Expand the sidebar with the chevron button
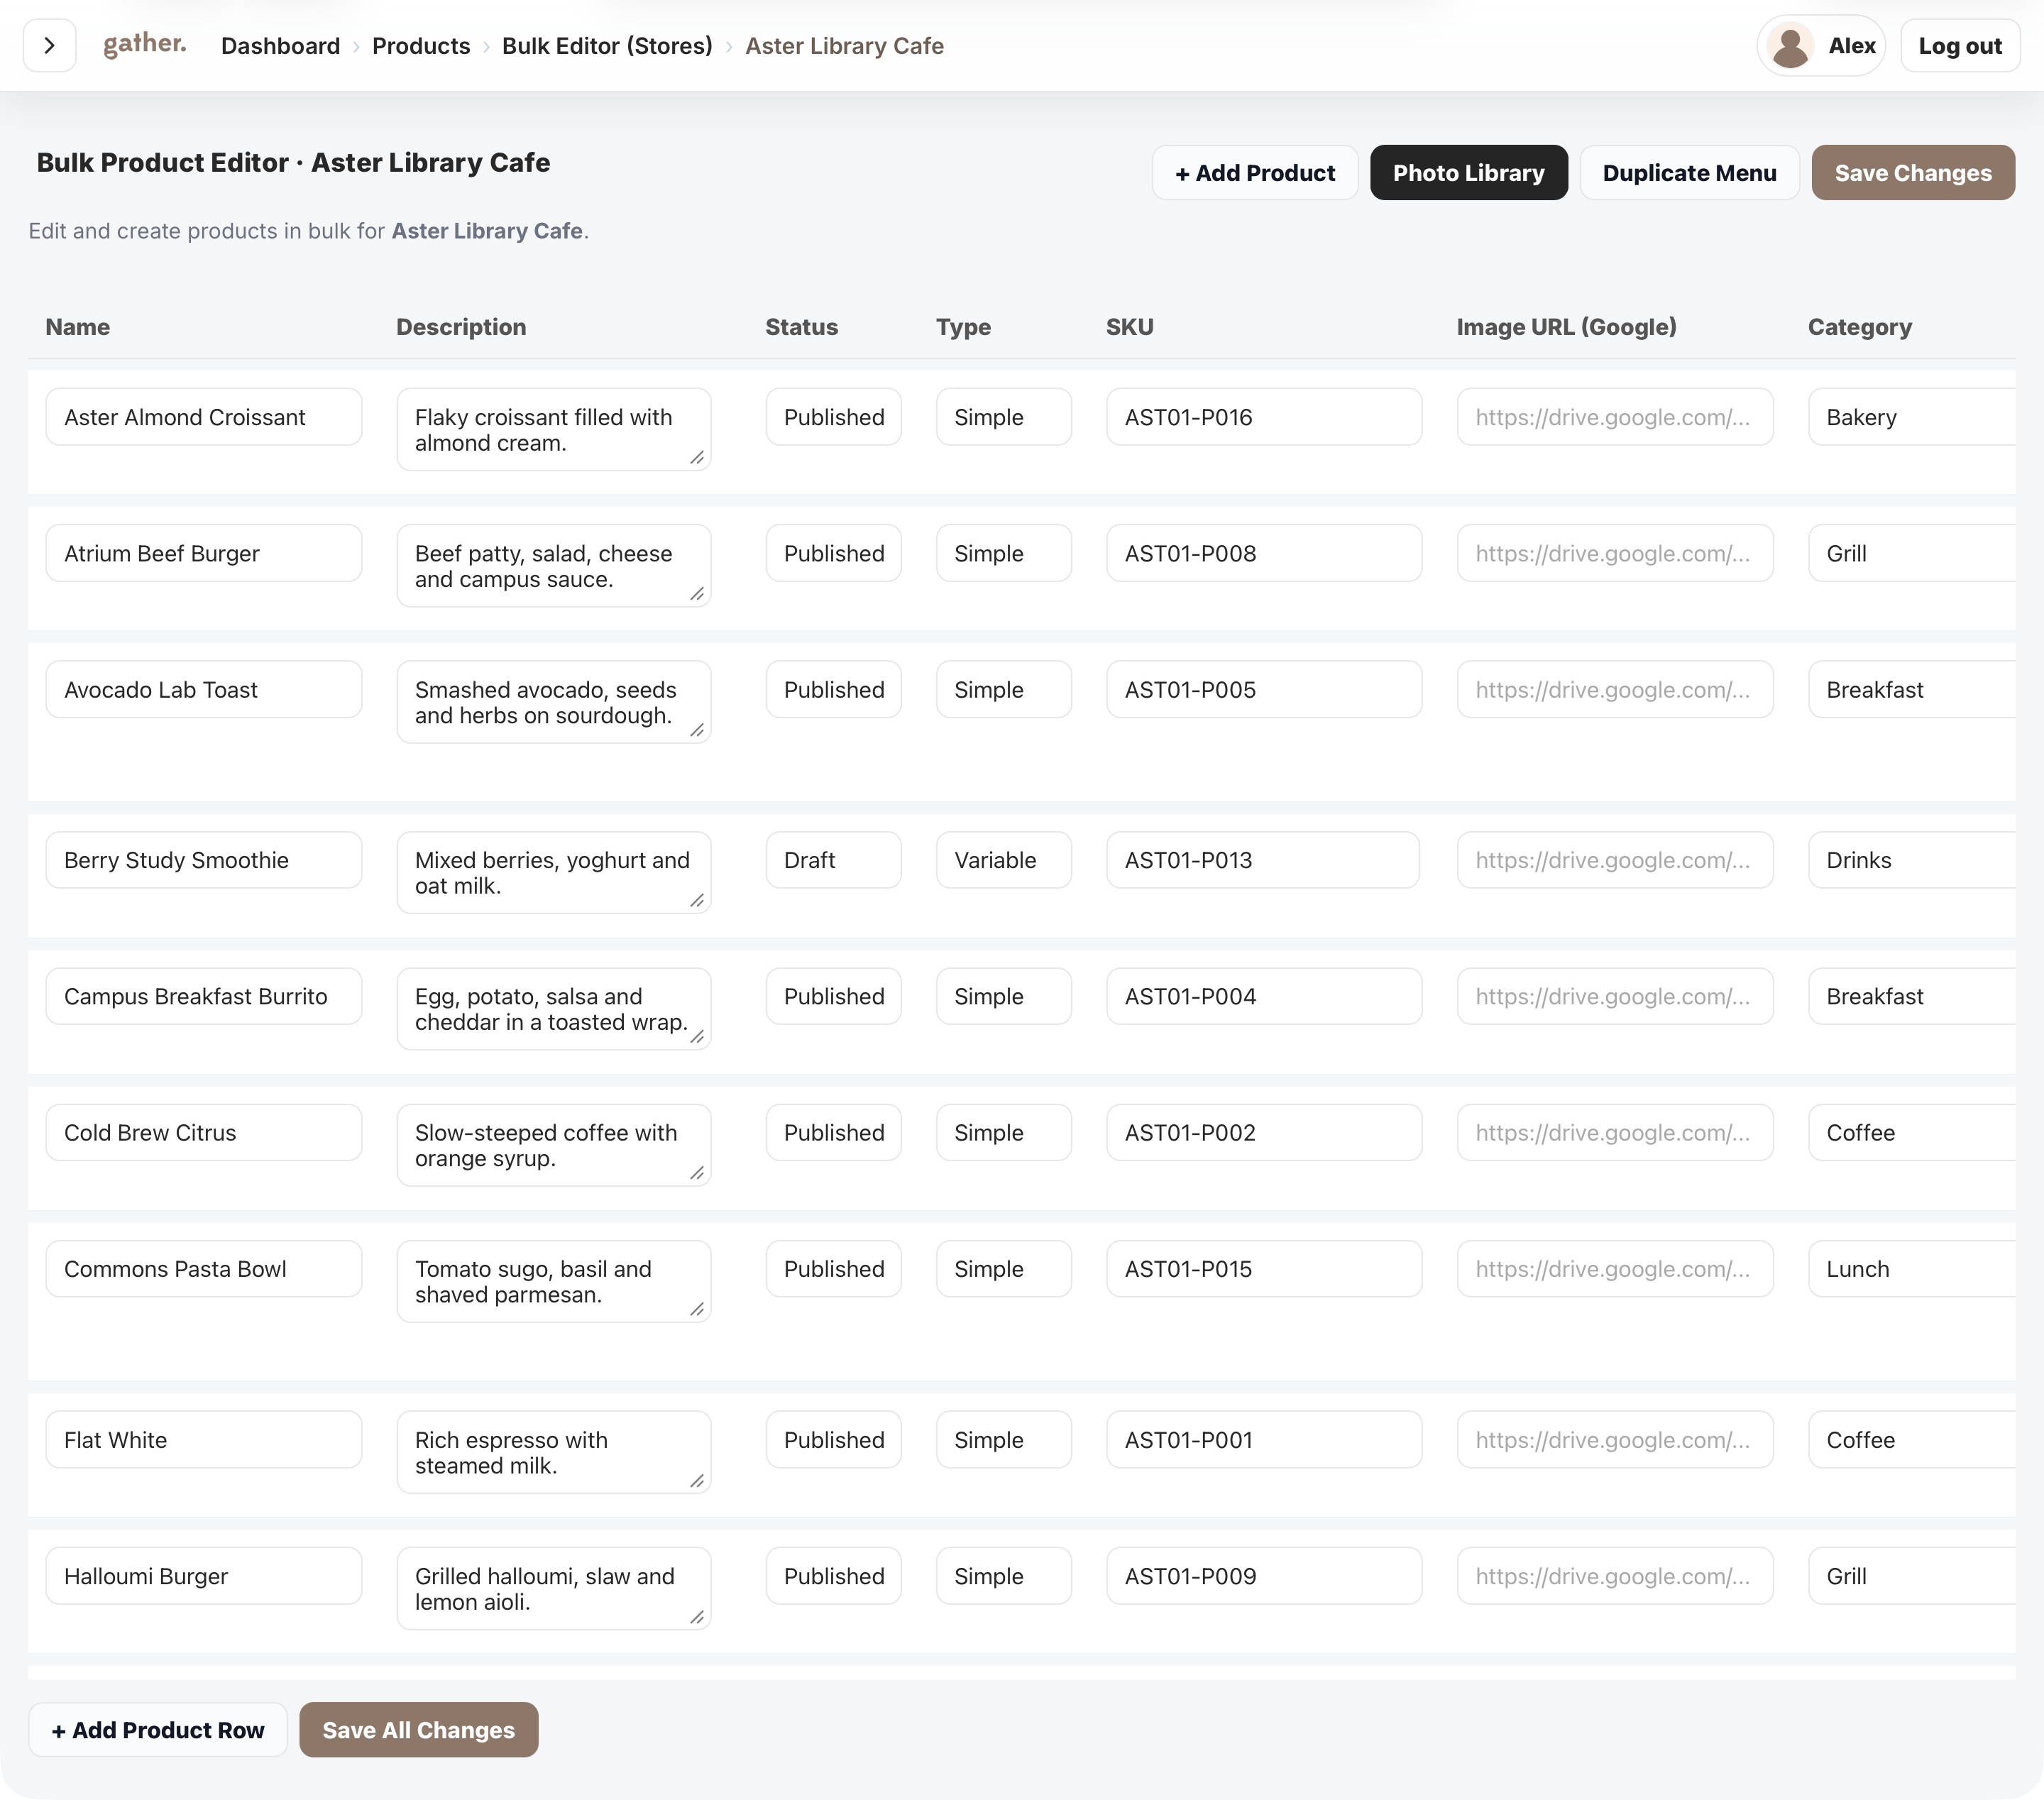The height and width of the screenshot is (1800, 2044). [49, 45]
